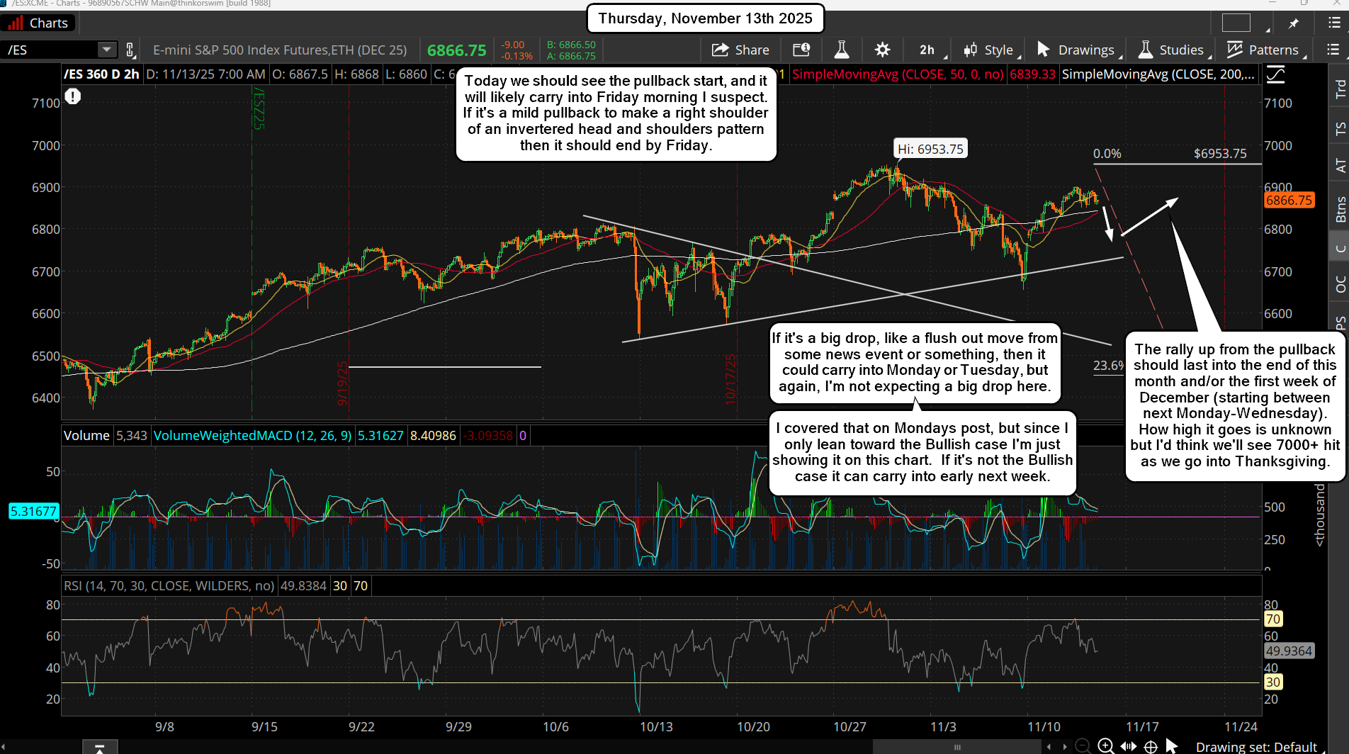The width and height of the screenshot is (1349, 754).
Task: Pin the chart using the pin icon
Action: [x=1294, y=23]
